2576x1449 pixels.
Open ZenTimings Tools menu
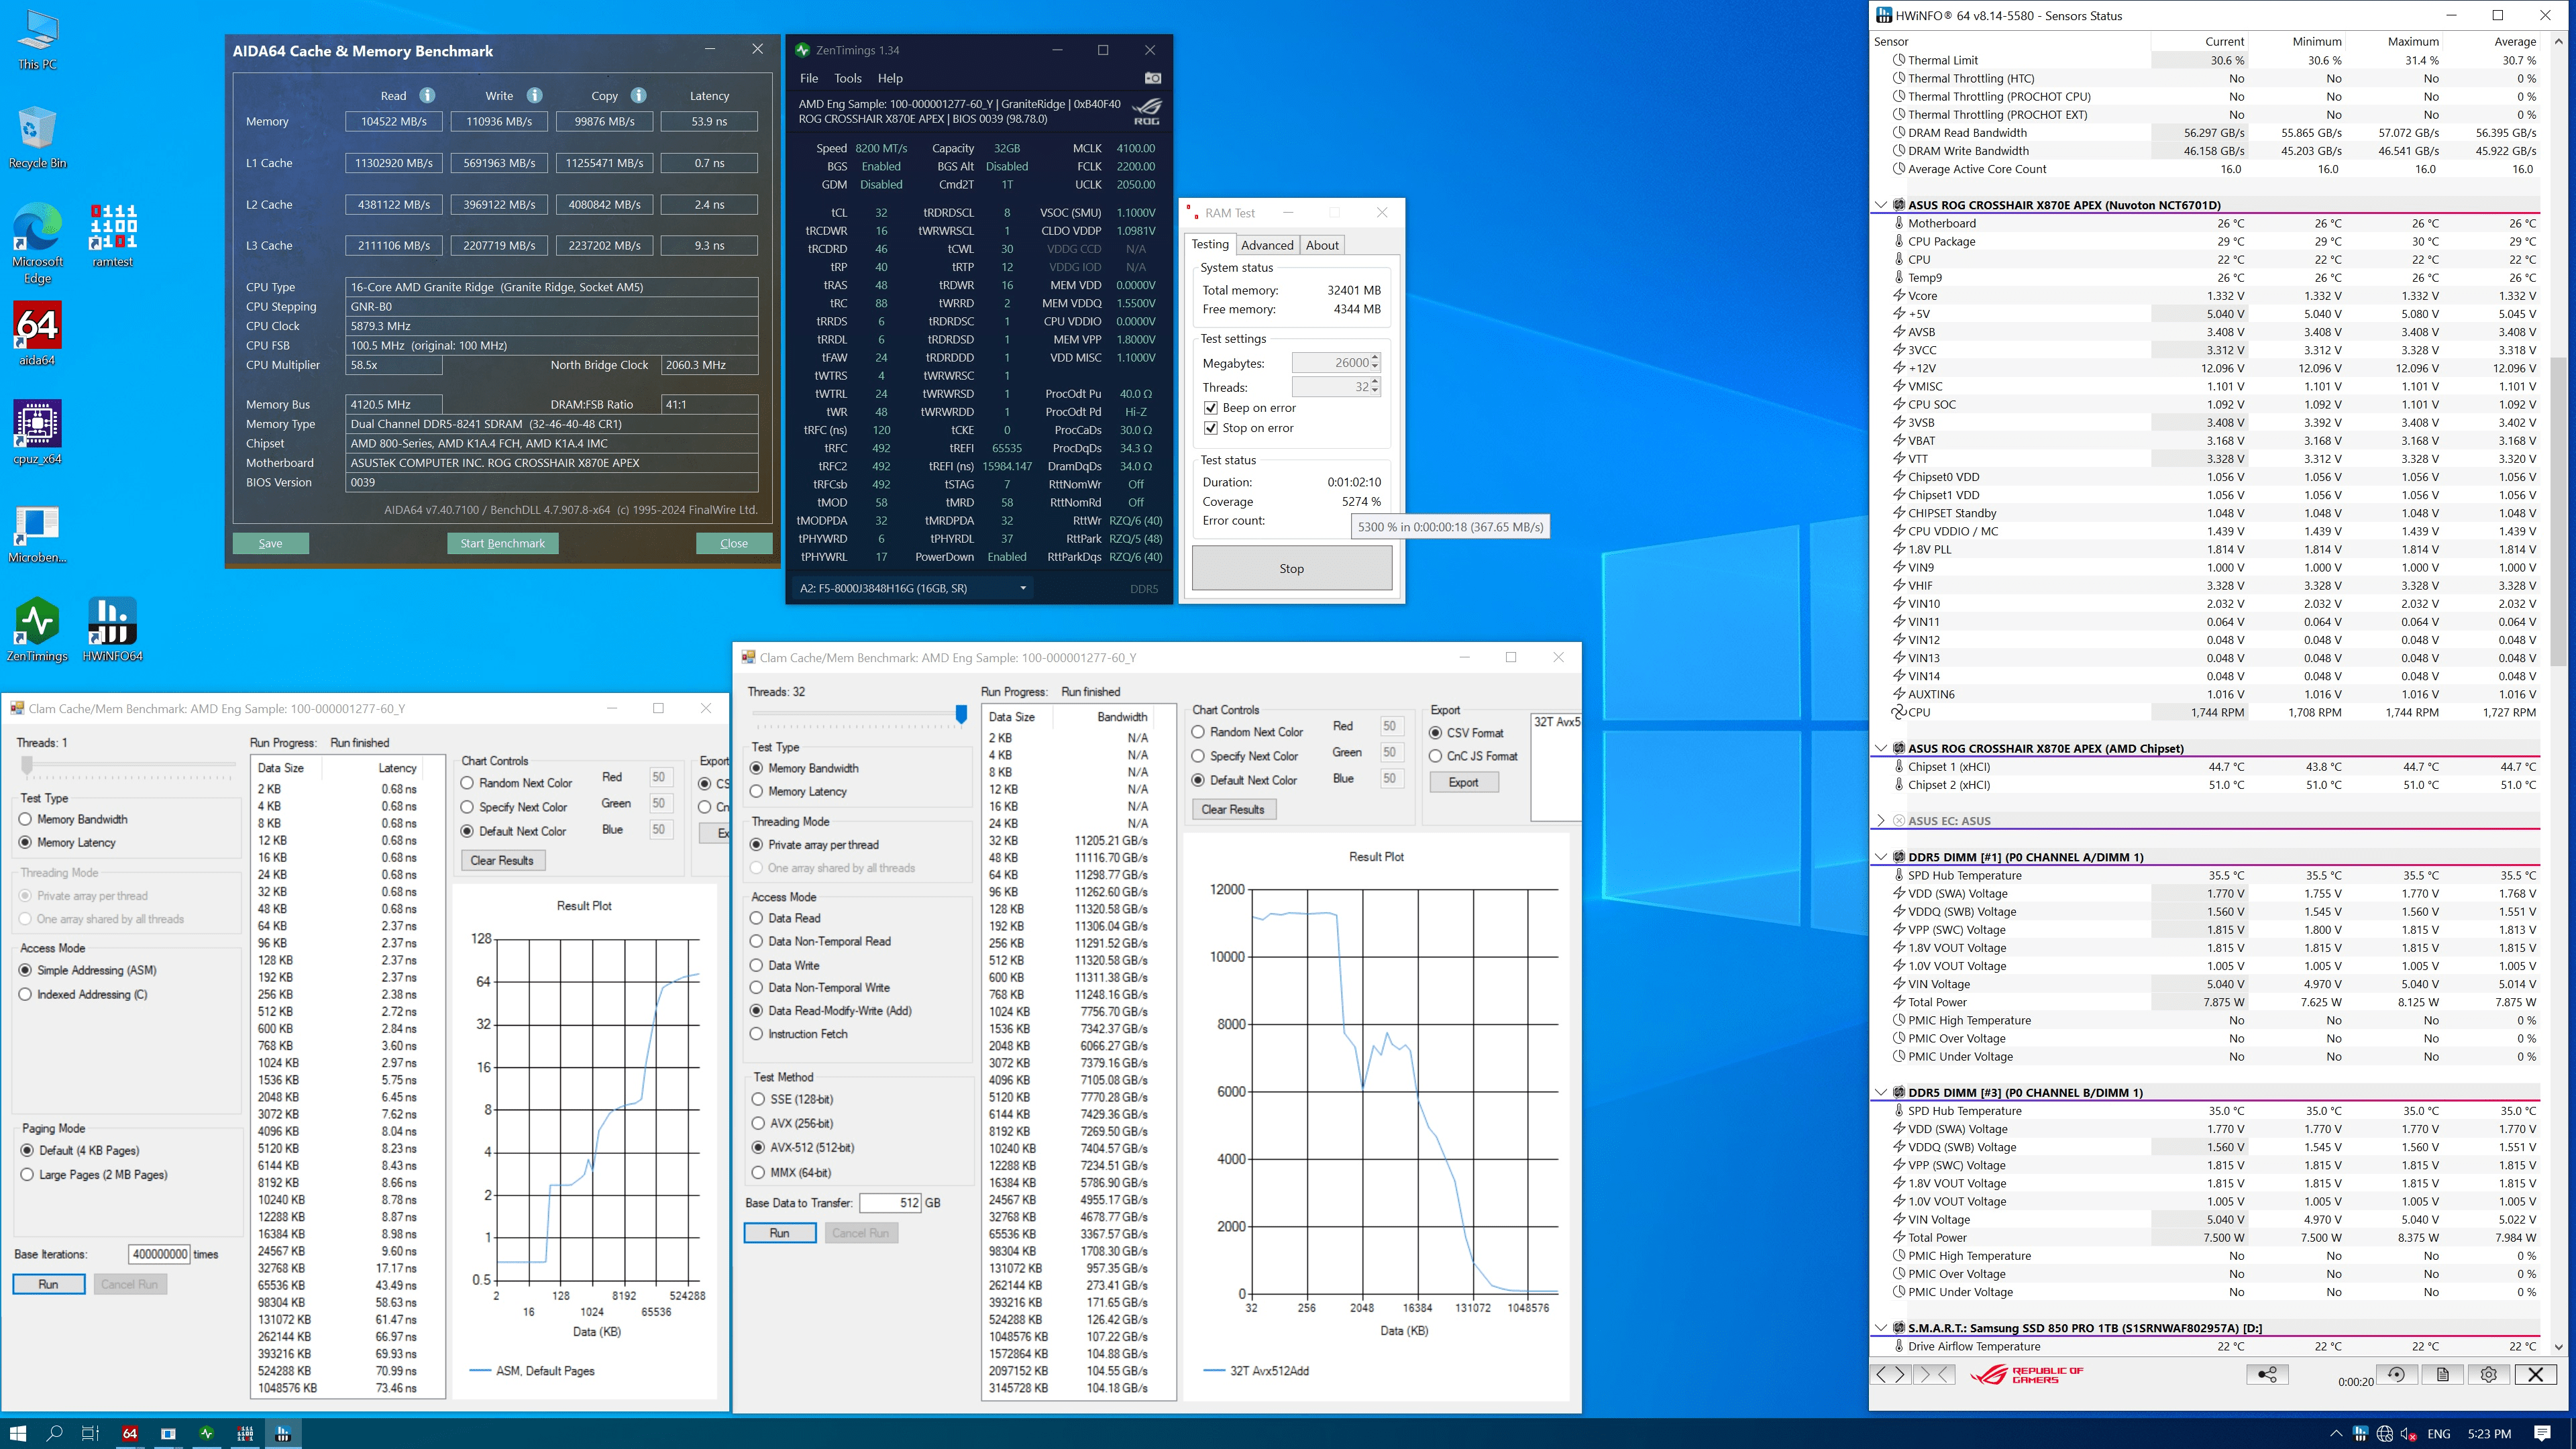(x=848, y=78)
